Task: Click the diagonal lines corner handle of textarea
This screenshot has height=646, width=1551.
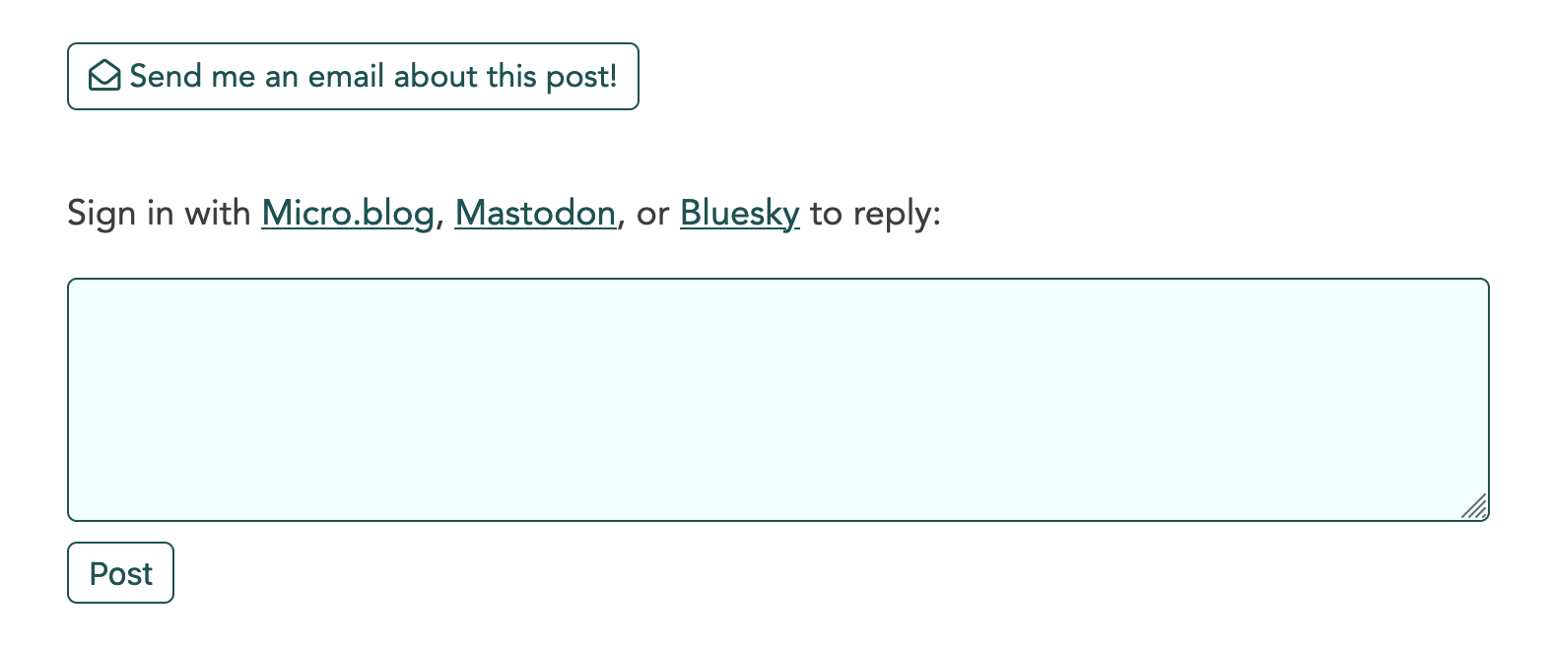Action: tap(1474, 506)
